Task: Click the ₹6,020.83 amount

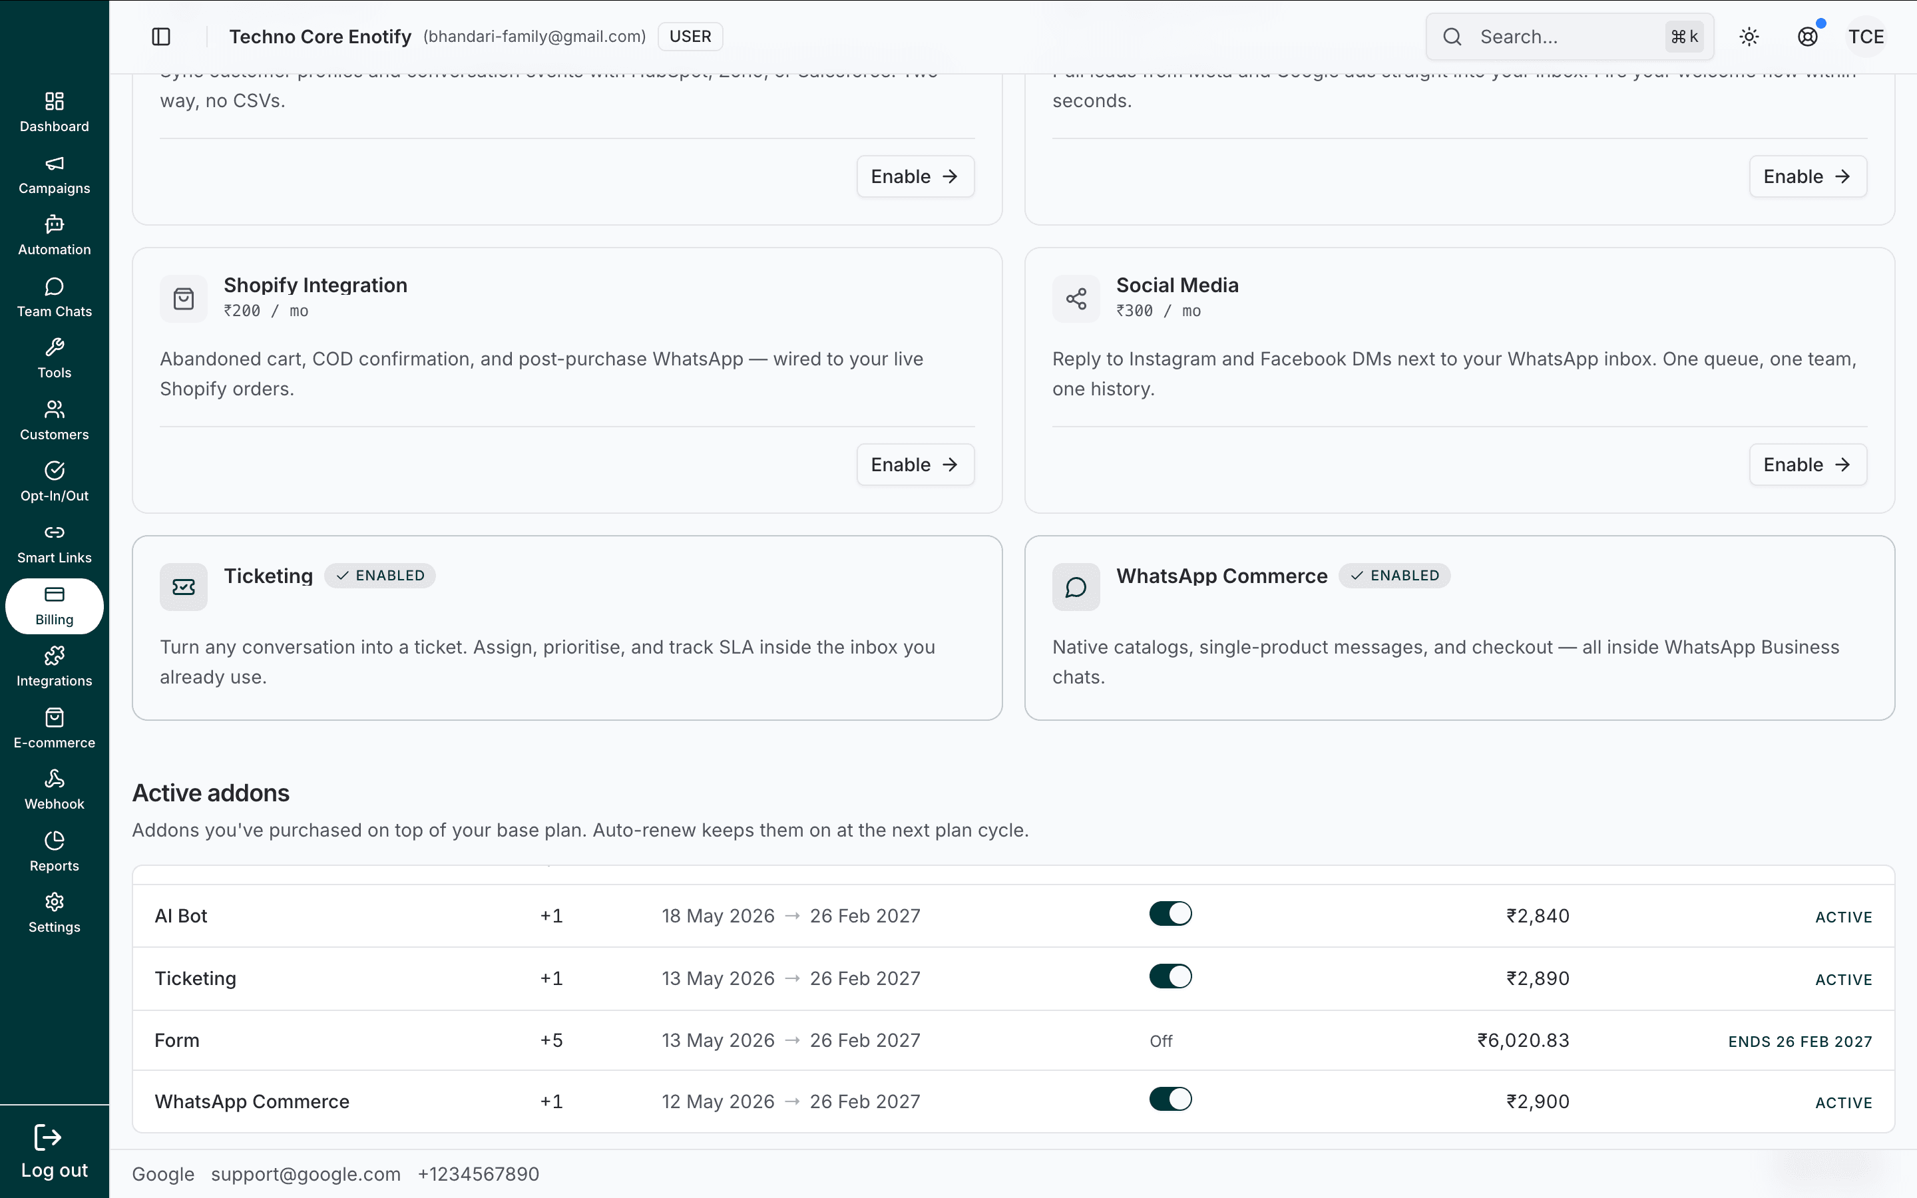Action: click(x=1524, y=1040)
